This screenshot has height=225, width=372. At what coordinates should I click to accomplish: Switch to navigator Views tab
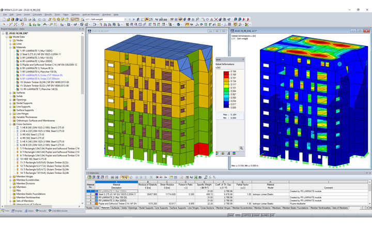click(29, 211)
